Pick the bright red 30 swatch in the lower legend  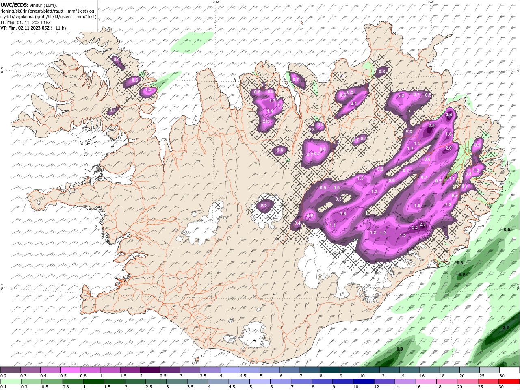[509, 381]
